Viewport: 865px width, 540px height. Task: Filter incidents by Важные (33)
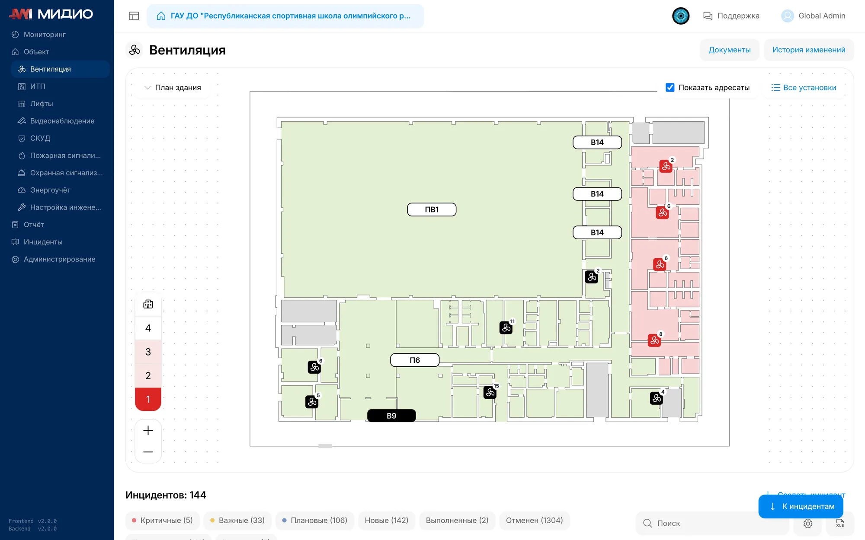237,521
